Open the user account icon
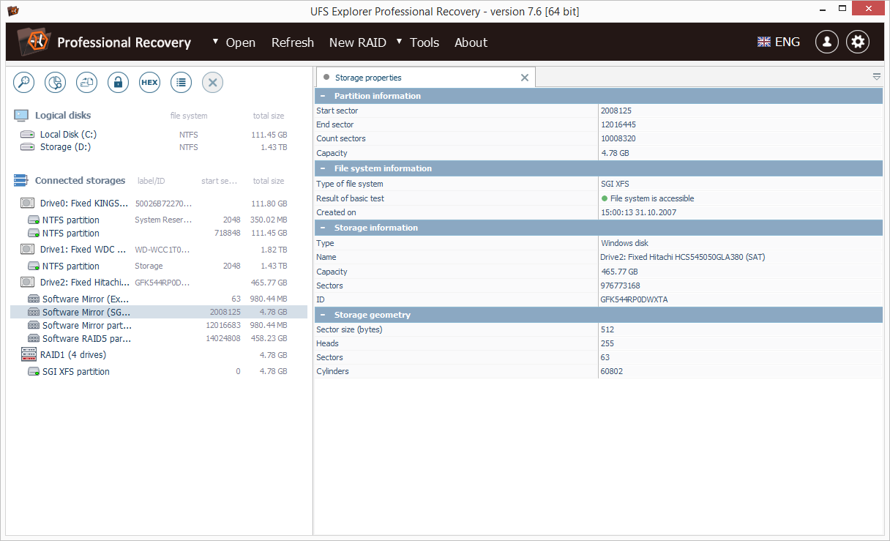Viewport: 890px width, 541px height. click(x=827, y=42)
